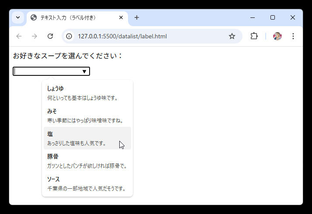Image resolution: width=312 pixels, height=214 pixels.
Task: View site information icon in address bar
Action: [x=69, y=36]
